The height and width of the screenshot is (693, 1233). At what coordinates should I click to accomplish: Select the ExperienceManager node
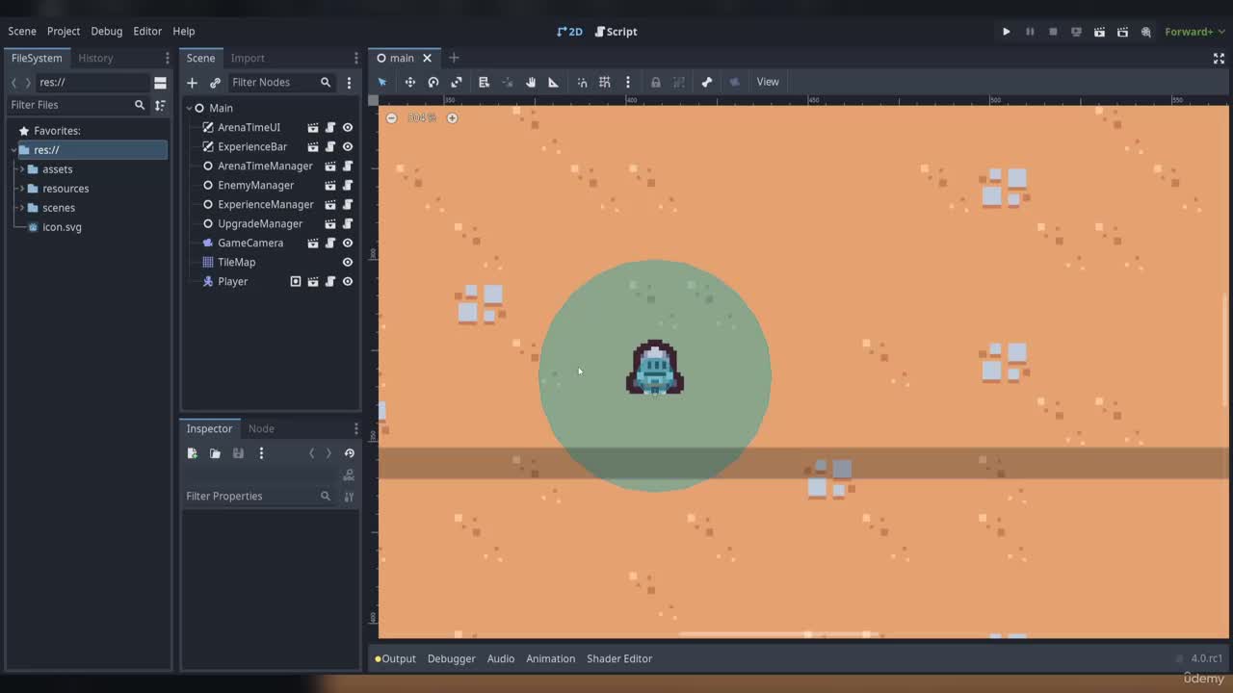click(x=266, y=204)
